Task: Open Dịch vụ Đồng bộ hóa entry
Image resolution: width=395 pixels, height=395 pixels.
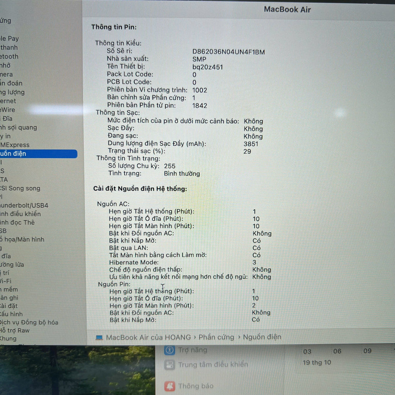Action: pos(29,322)
